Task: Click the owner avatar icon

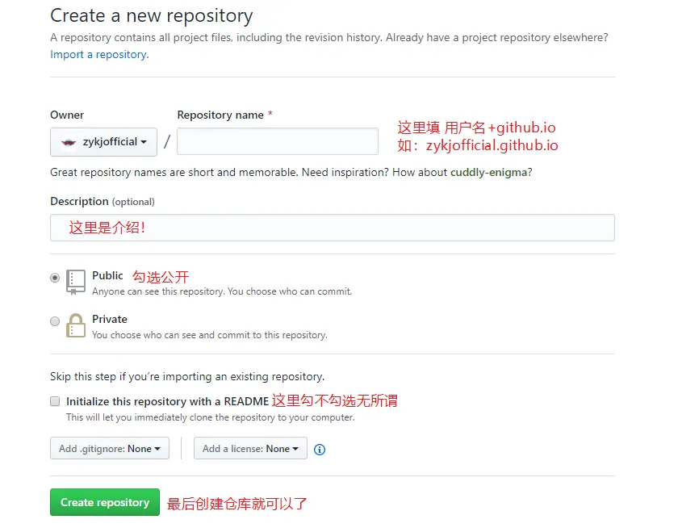Action: pyautogui.click(x=69, y=142)
